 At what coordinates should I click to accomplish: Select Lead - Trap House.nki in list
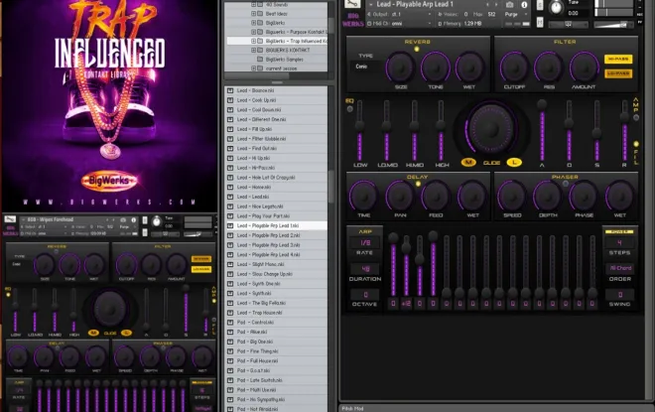point(276,313)
